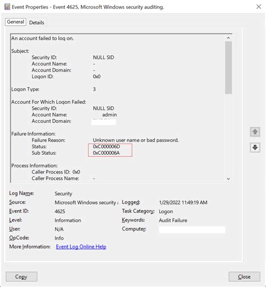Click the Sub Status 0xC000006A text
266x287 pixels.
coord(106,153)
